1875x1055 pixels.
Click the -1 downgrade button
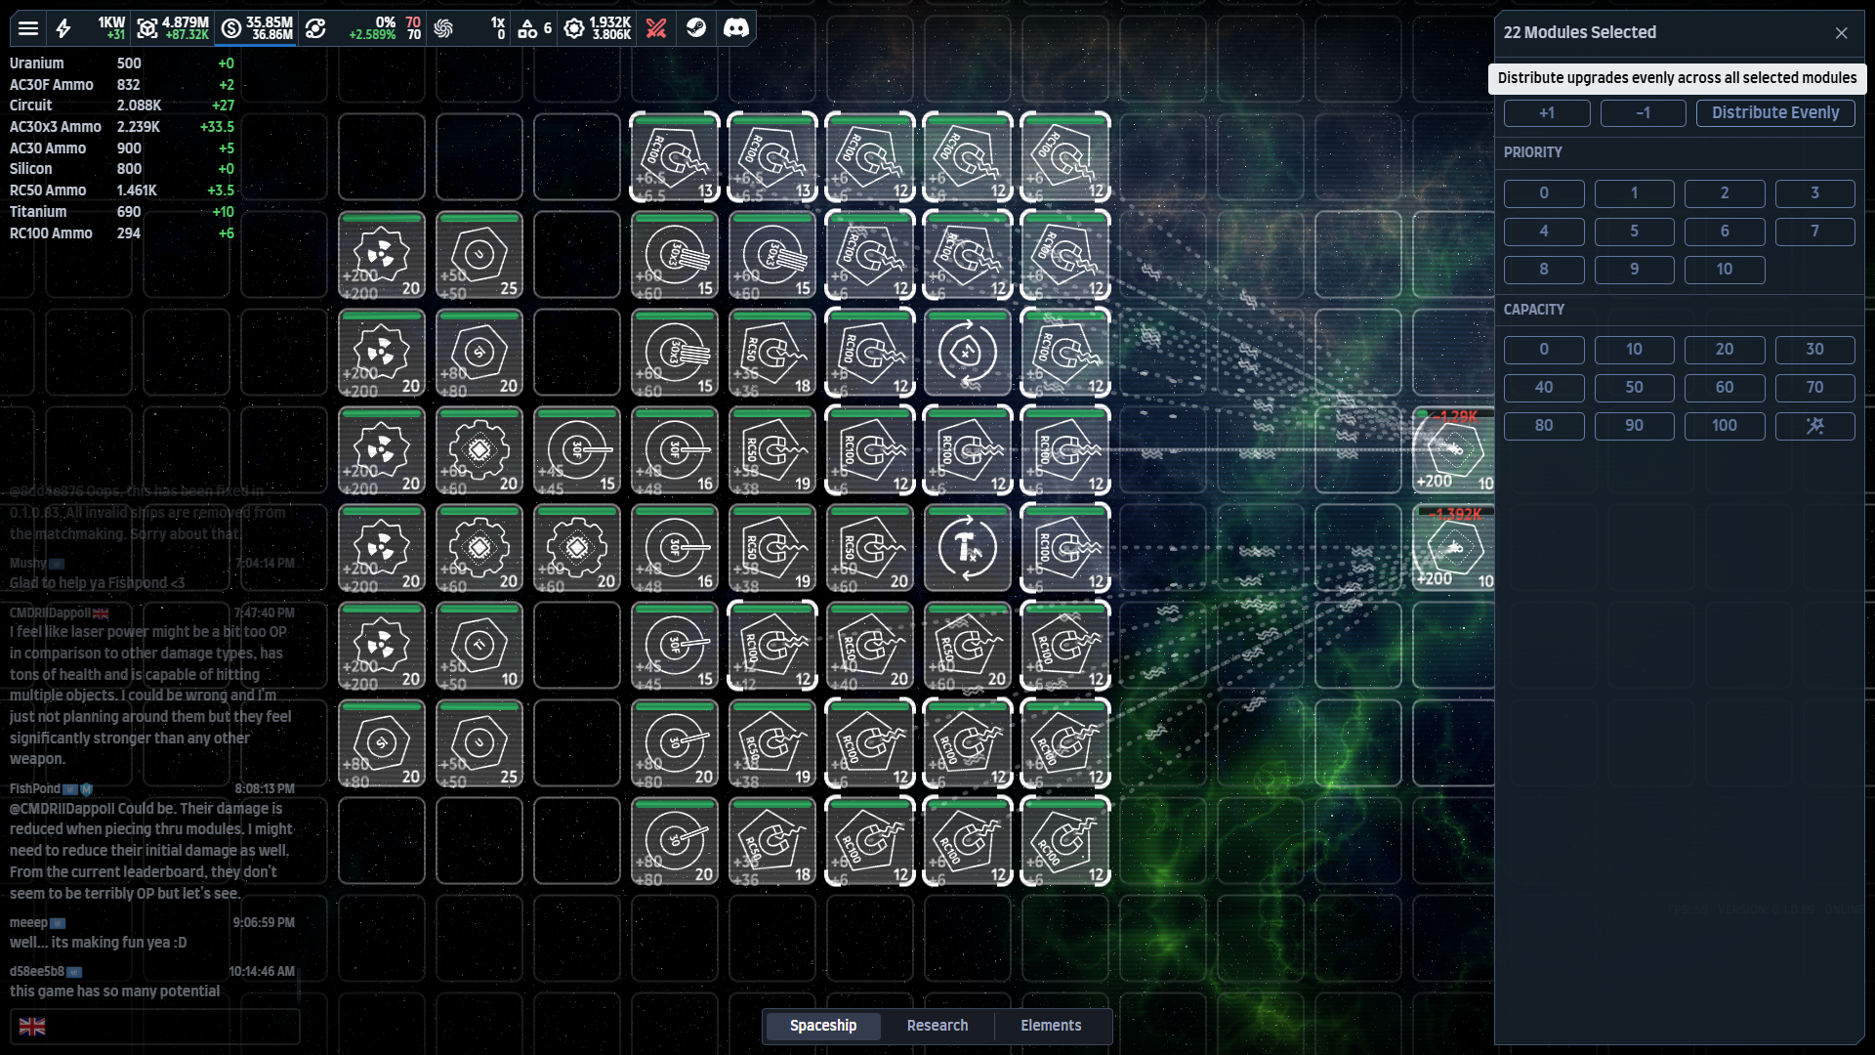[1643, 113]
